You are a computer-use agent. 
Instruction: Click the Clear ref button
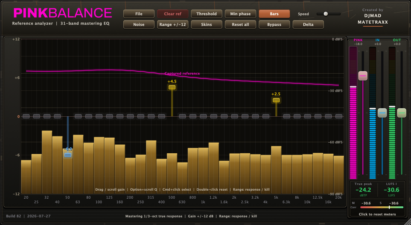tap(173, 14)
